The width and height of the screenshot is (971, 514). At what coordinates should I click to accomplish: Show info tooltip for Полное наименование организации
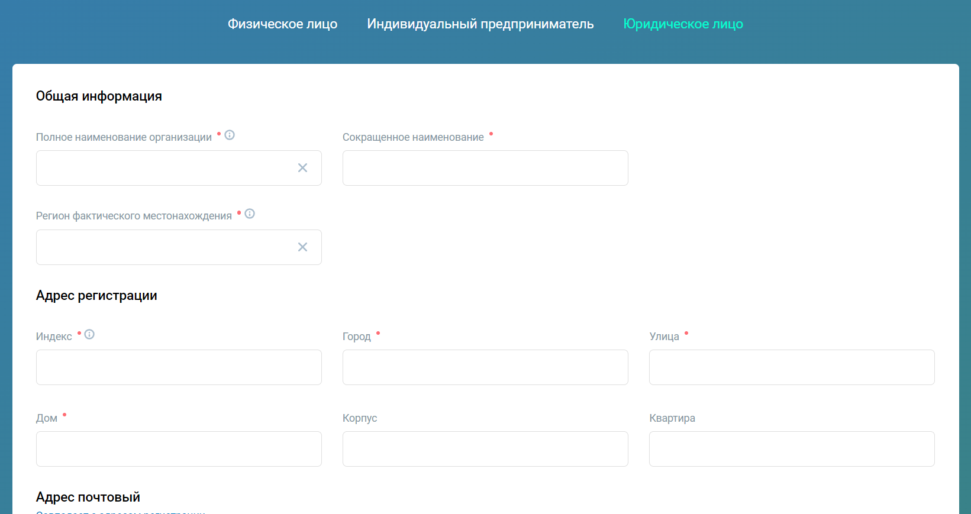230,135
